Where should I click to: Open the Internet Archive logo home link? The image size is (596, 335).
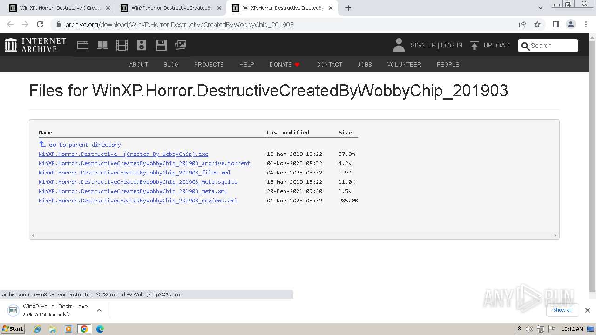click(35, 45)
